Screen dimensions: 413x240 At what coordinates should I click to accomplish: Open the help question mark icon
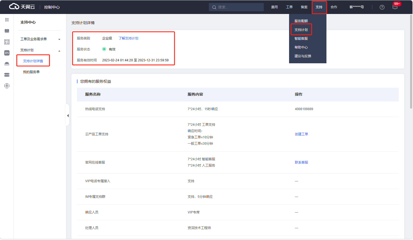(x=382, y=7)
